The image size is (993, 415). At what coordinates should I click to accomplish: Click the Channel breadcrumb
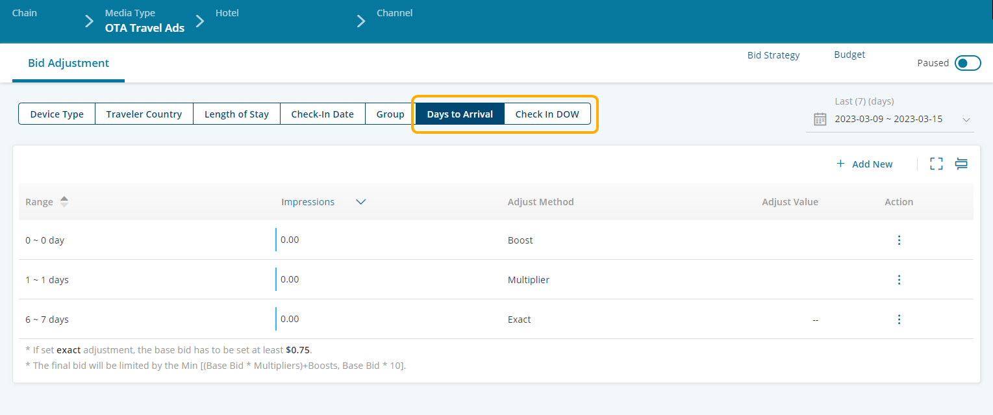pos(395,13)
